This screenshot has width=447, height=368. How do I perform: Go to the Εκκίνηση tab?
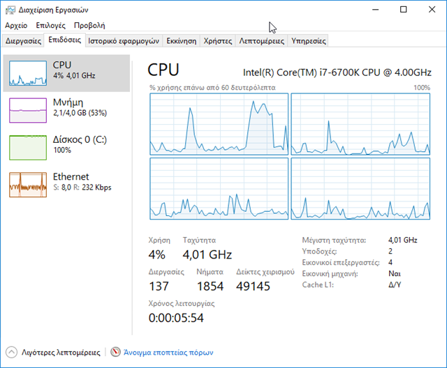[x=182, y=41]
